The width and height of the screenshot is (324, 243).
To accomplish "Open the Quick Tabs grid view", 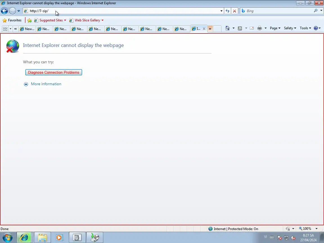I will tap(5, 29).
